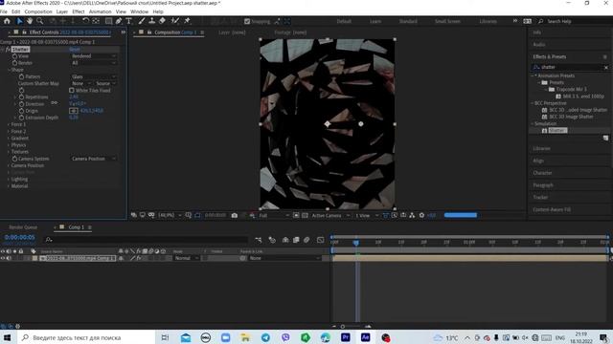Open the 1 View layout dropdown
Image resolution: width=613 pixels, height=344 pixels.
point(367,215)
